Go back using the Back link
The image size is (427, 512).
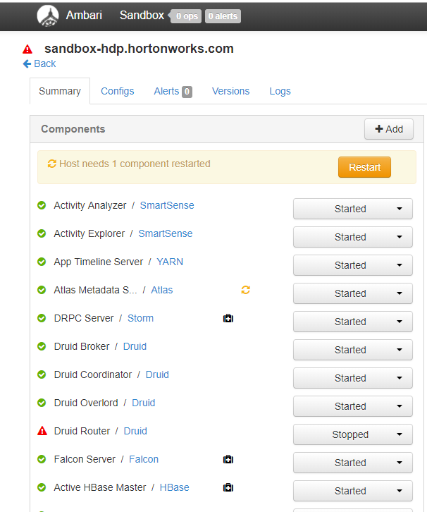(x=39, y=63)
